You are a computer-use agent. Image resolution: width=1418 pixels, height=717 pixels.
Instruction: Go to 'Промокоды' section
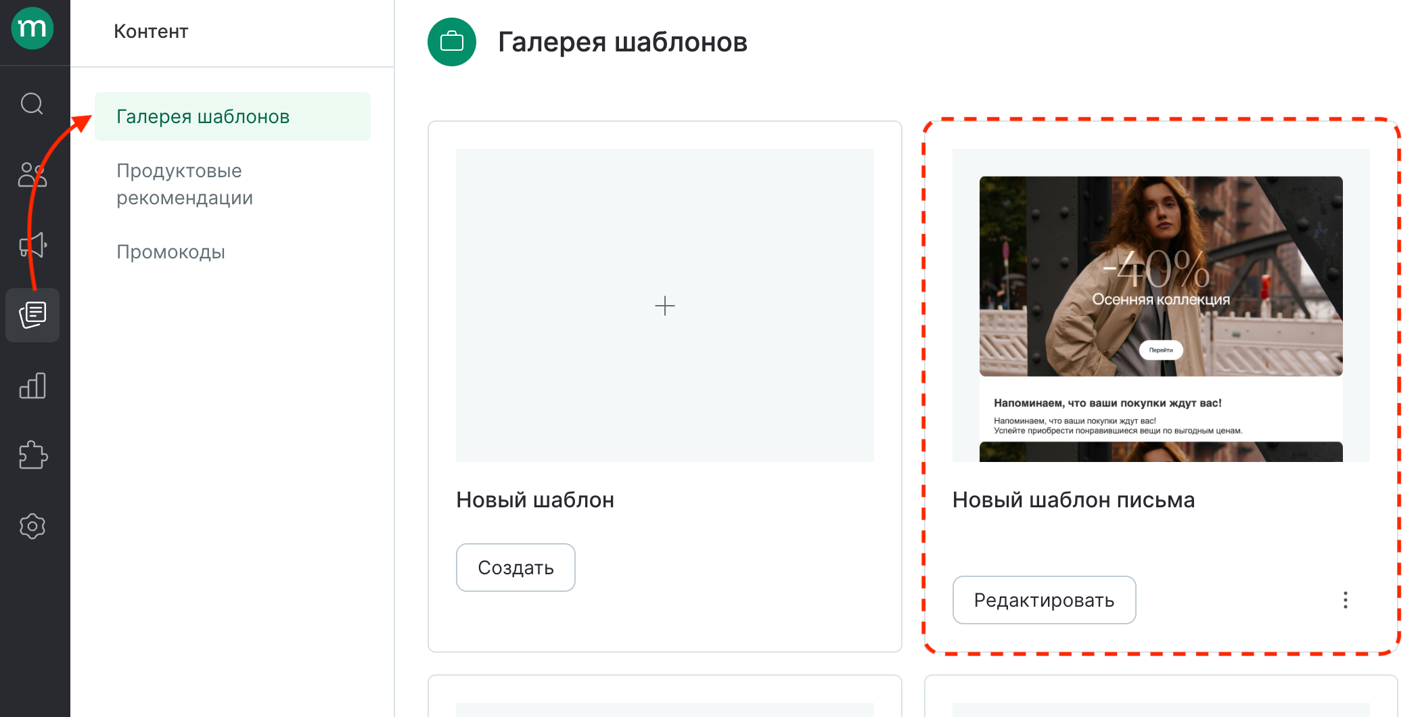[170, 252]
